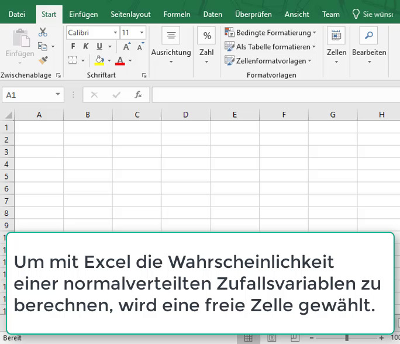Toggle underline formatting (U)
The width and height of the screenshot is (400, 344).
[x=99, y=46]
